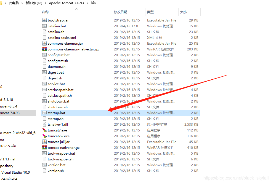Click the catalina-tasks.xml file icon

(x=44, y=38)
